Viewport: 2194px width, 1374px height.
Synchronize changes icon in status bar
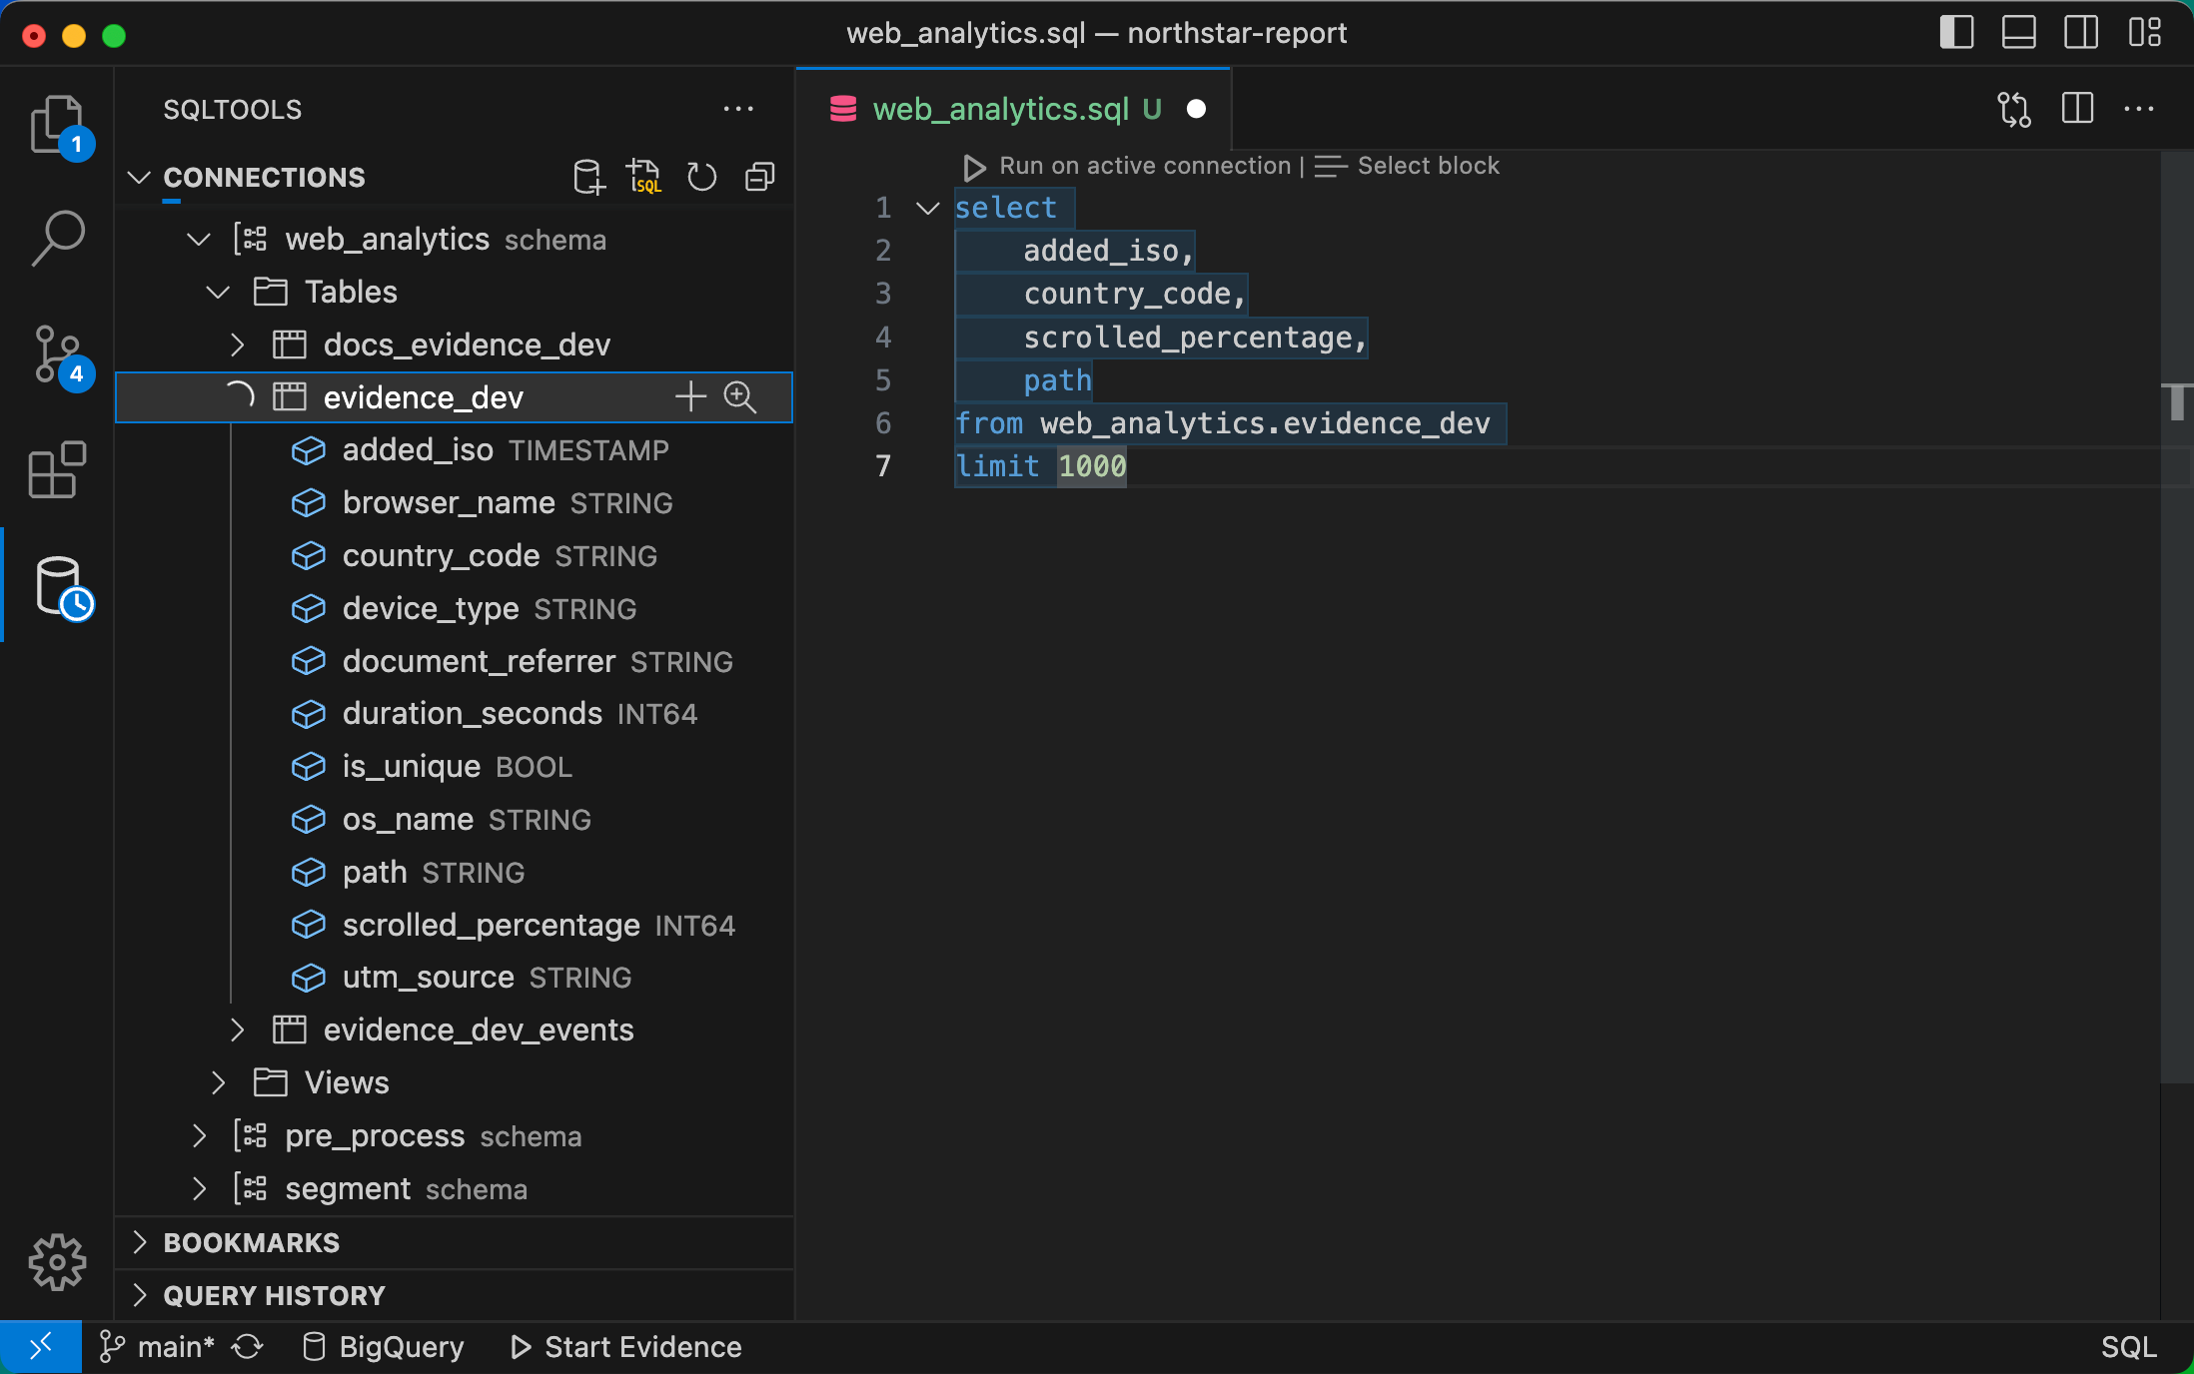pos(247,1347)
